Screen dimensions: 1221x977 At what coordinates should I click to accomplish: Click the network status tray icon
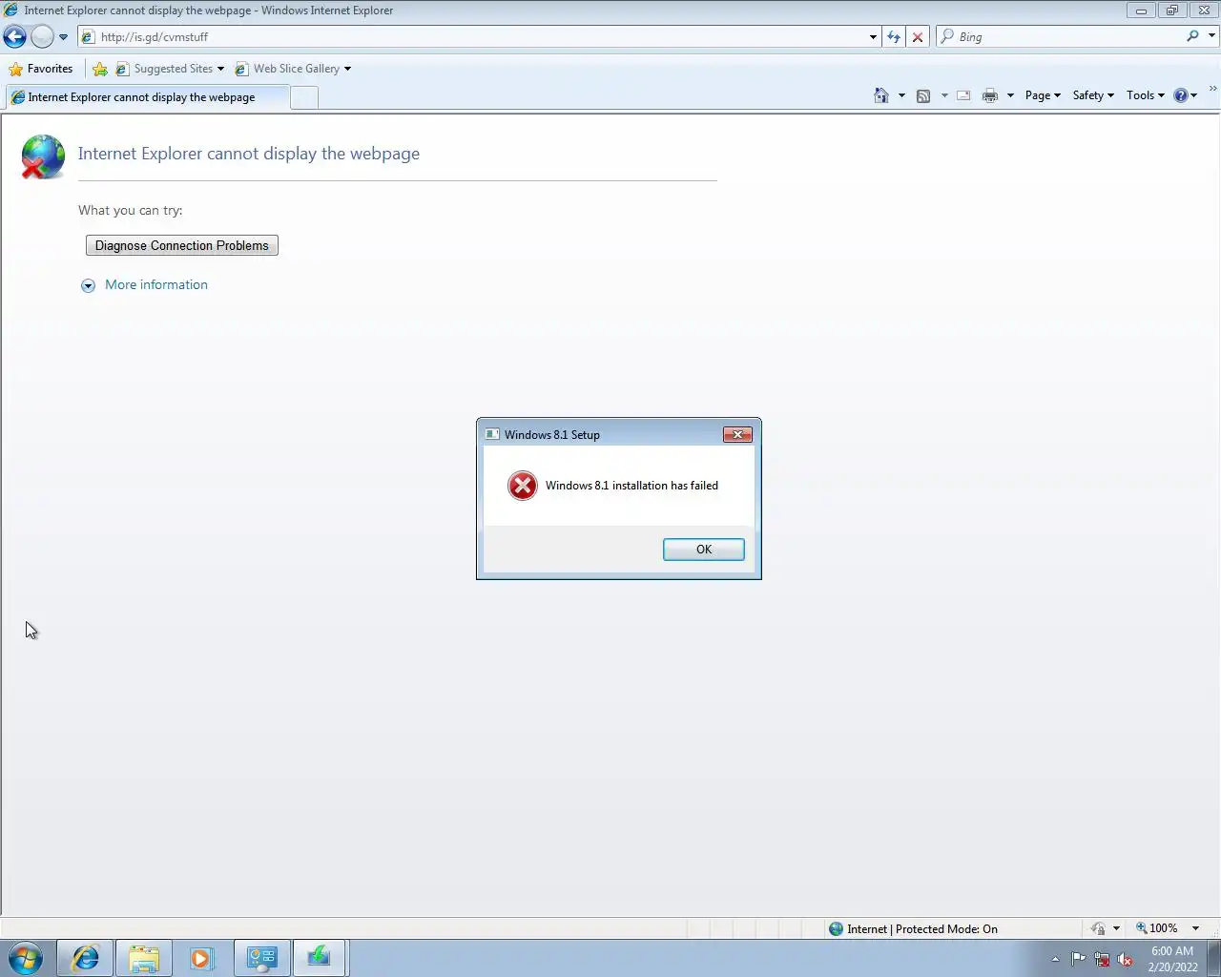[1102, 960]
